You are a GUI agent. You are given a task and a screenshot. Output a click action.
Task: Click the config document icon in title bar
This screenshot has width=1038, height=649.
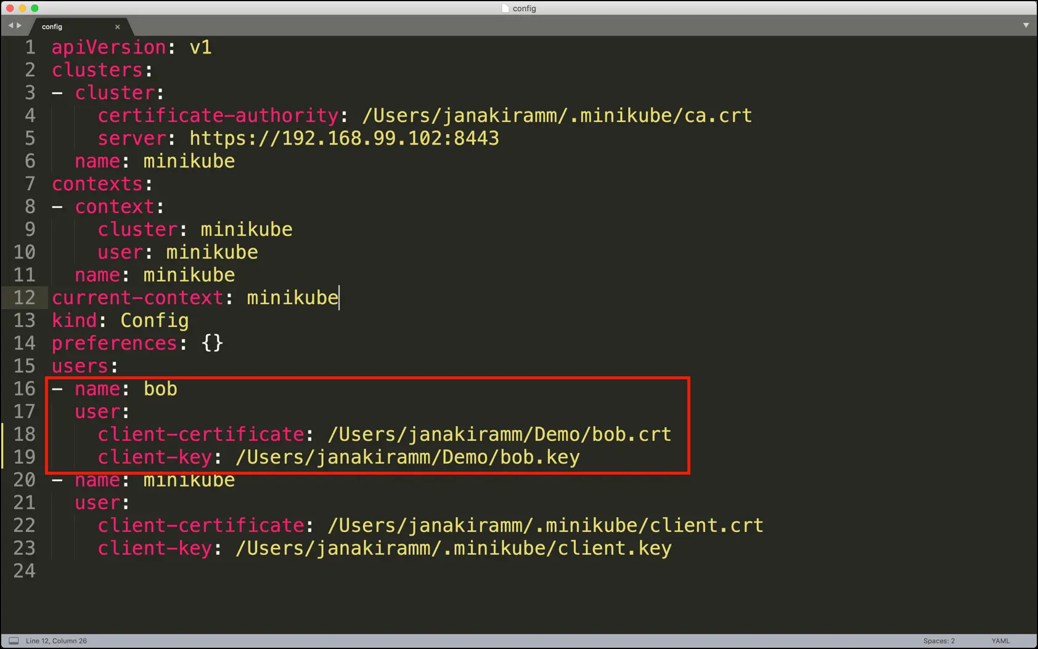coord(505,9)
